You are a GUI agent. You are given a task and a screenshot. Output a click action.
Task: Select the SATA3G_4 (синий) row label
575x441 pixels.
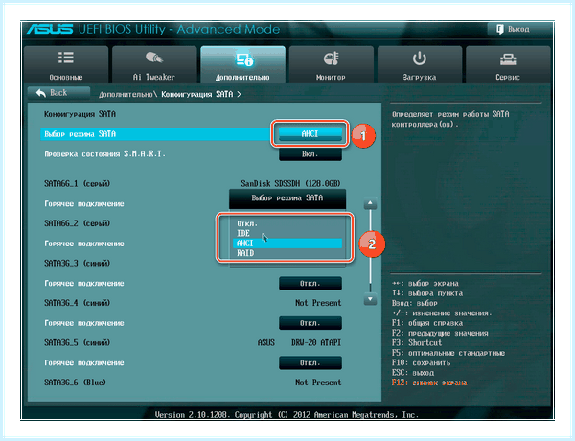77,303
